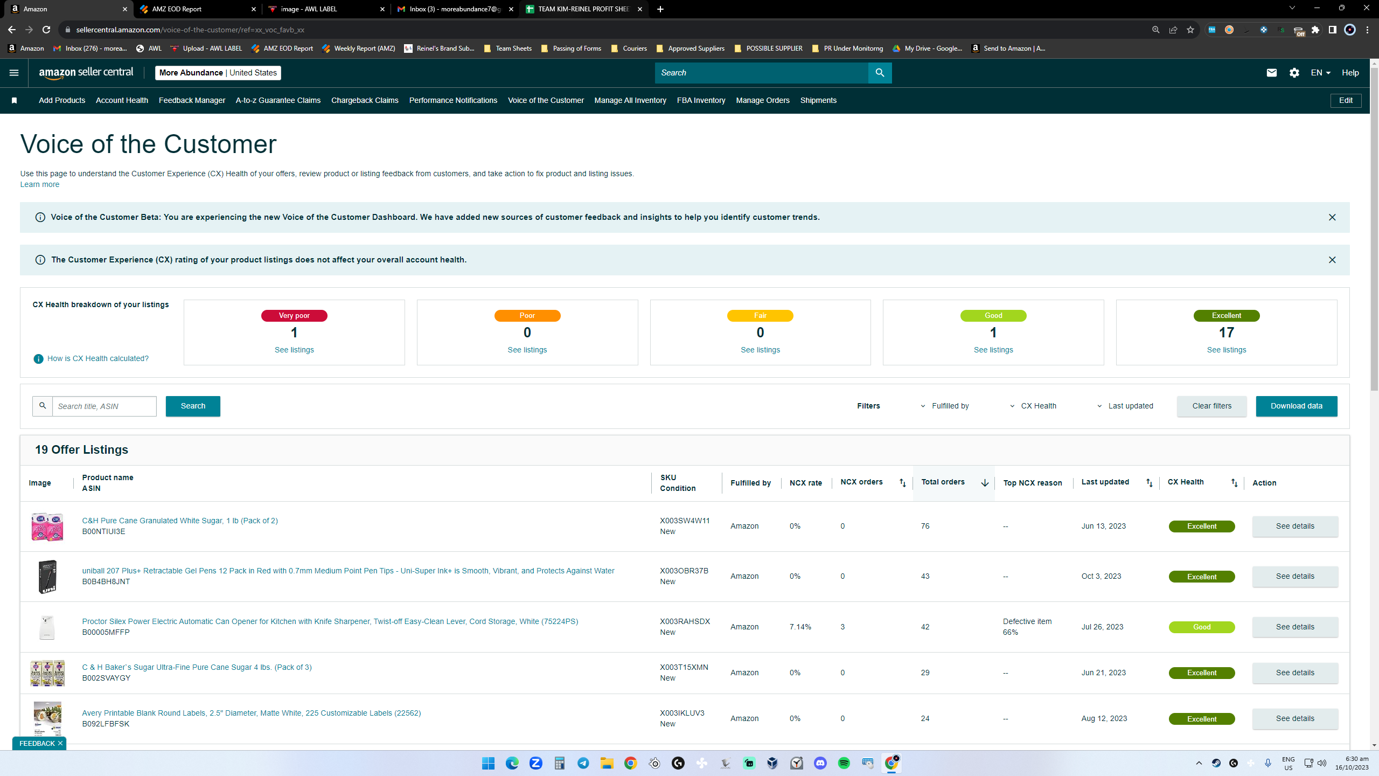This screenshot has height=776, width=1379.
Task: Open Windows Start menu
Action: pyautogui.click(x=489, y=763)
